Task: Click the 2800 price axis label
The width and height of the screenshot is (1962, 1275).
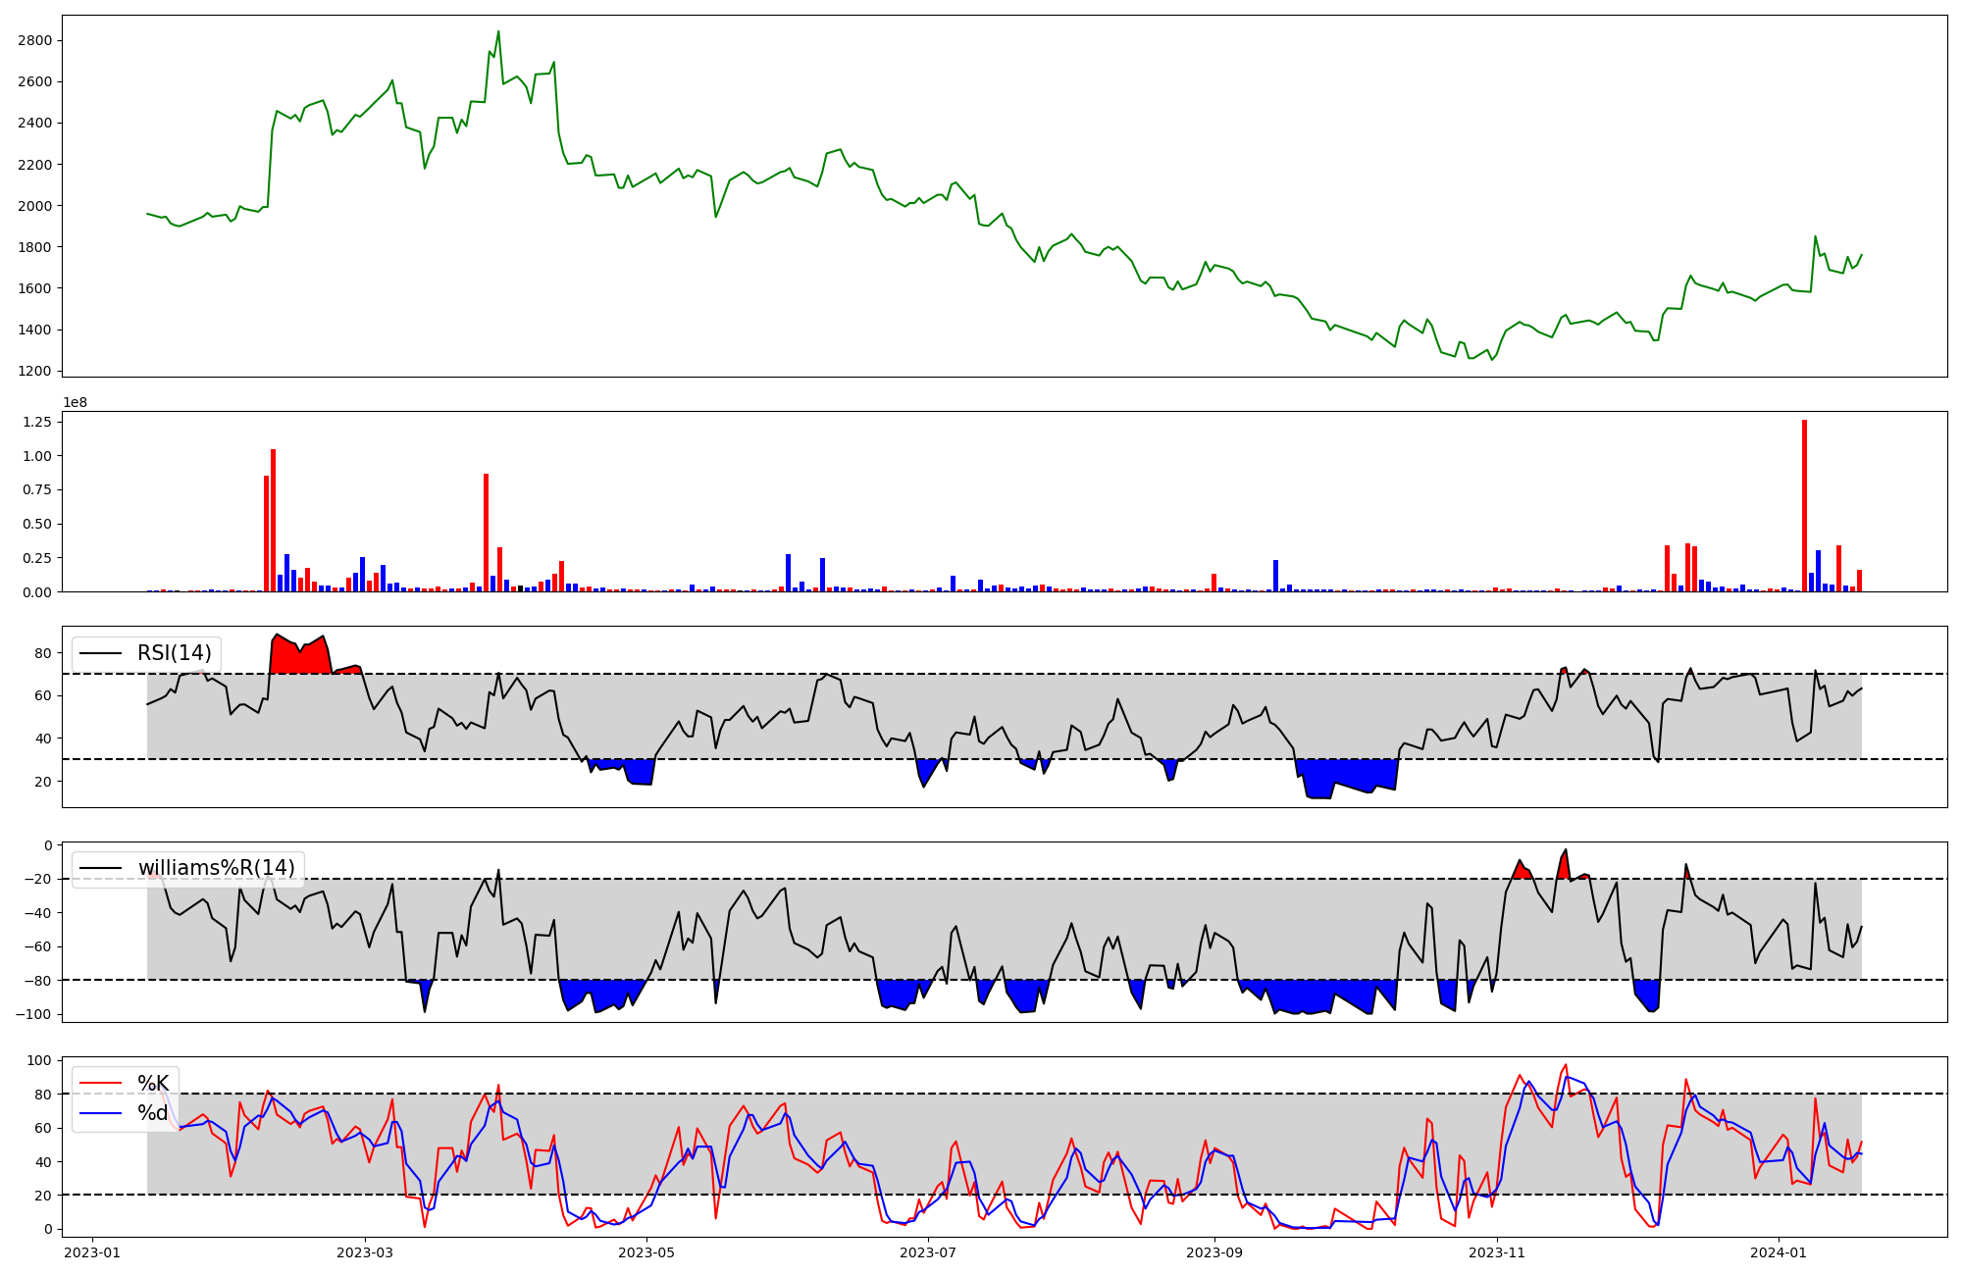Action: pos(35,40)
